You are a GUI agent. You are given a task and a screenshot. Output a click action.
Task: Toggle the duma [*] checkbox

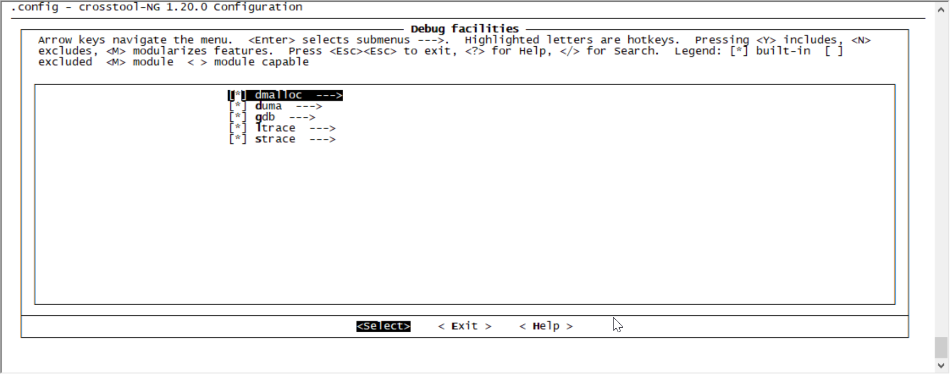(238, 106)
